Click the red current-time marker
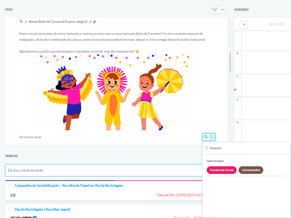Viewport: 291px width, 218px height. click(x=235, y=90)
